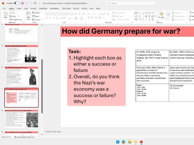Image resolution: width=194 pixels, height=145 pixels.
Task: Toggle Underline formatting
Action: pyautogui.click(x=54, y=18)
